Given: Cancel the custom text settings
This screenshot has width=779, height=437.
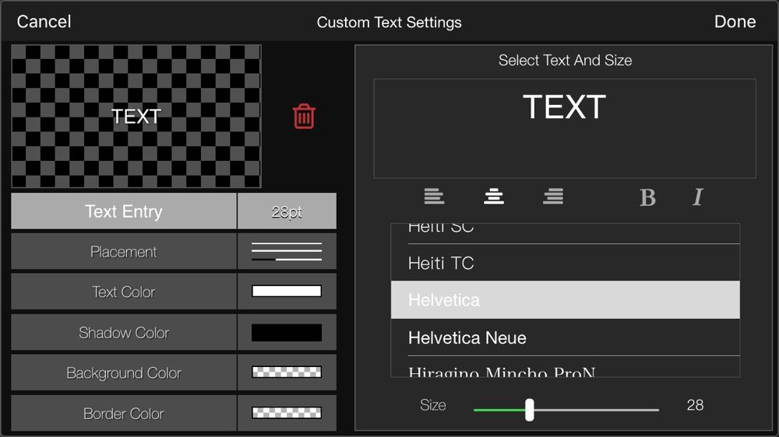Looking at the screenshot, I should click(44, 22).
